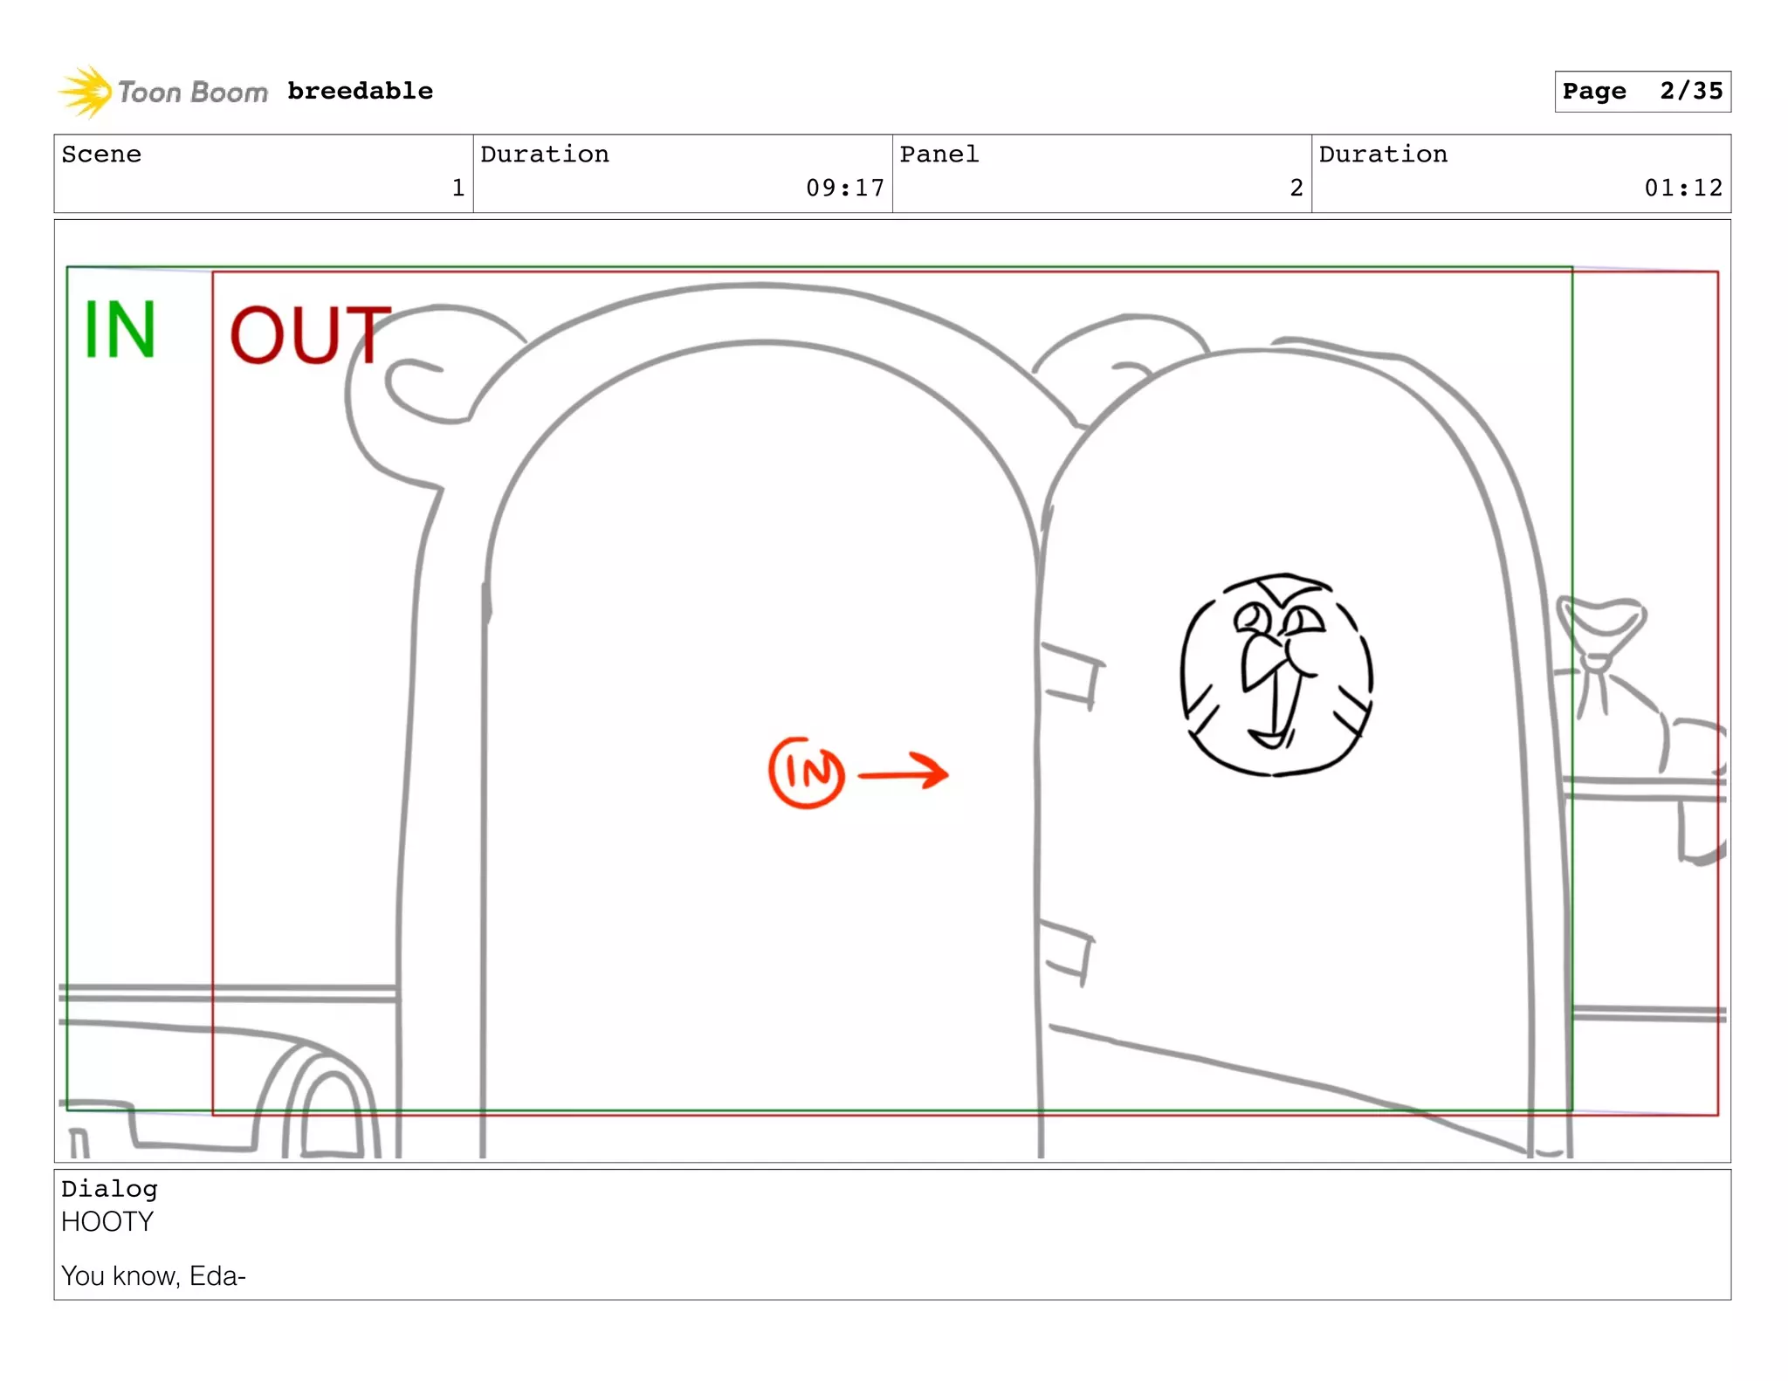
Task: Click the Dialog heading label
Action: click(x=109, y=1189)
